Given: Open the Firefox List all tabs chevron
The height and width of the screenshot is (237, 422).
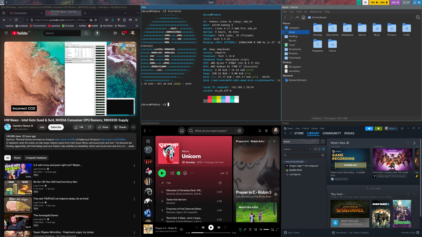Looking at the screenshot, I should pos(125,13).
